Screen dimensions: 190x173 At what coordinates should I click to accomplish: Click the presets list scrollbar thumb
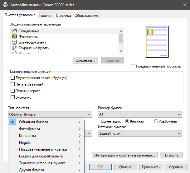point(121,38)
